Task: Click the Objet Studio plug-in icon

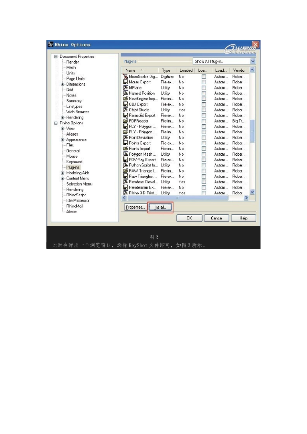Action: click(x=125, y=110)
